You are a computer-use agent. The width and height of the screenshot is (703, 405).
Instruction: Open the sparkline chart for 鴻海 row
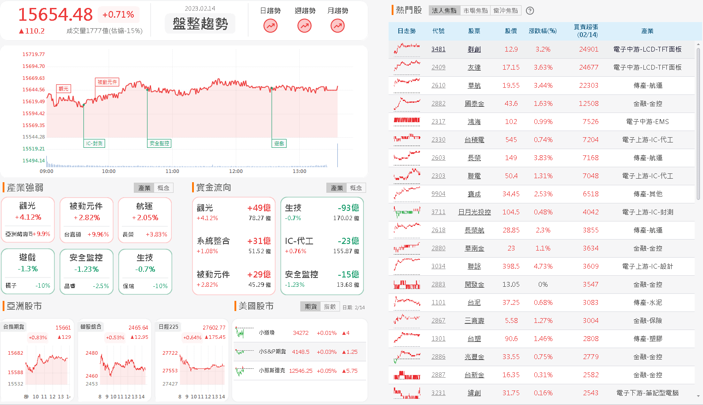(407, 121)
